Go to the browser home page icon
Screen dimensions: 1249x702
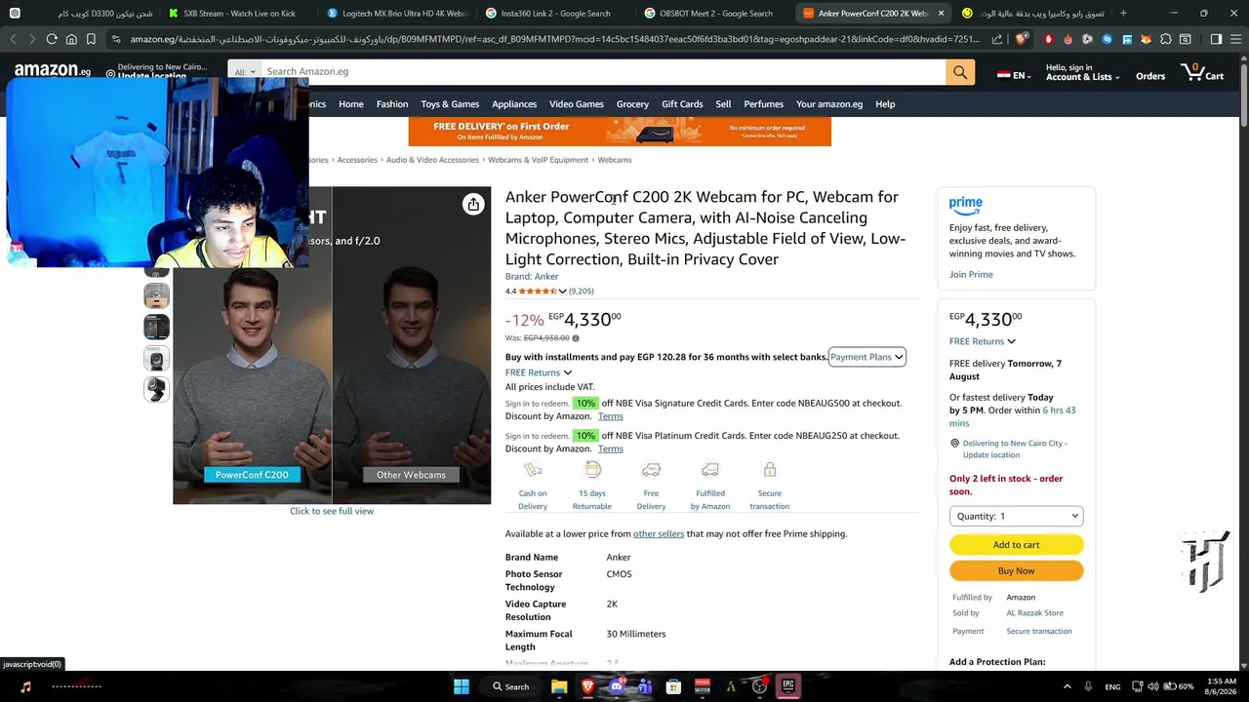point(71,39)
